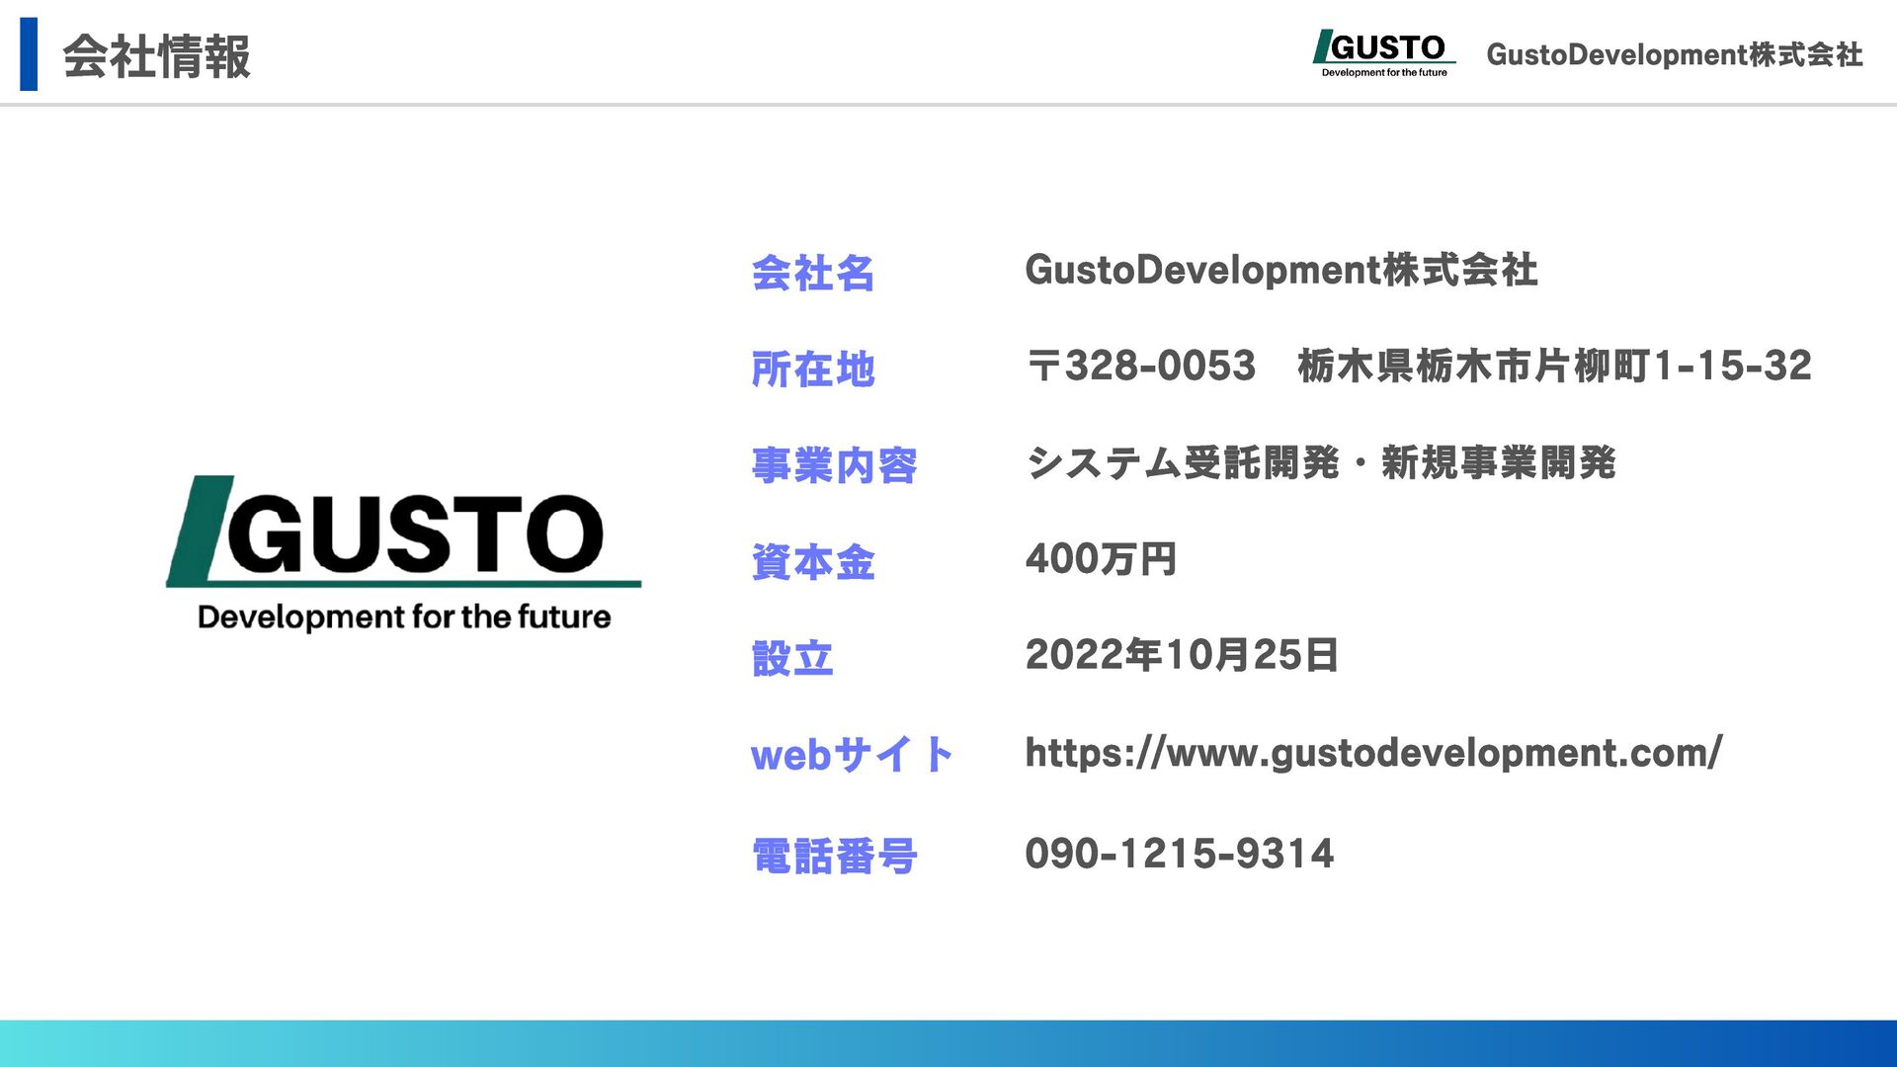Click the company name value GustoDevelopment株式会社
1897x1067 pixels.
tap(1281, 270)
